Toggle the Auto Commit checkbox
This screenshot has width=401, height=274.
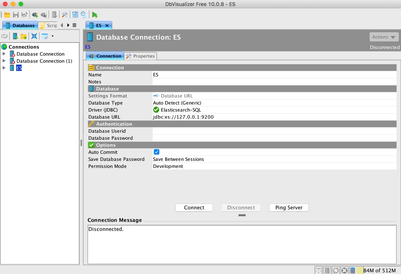coord(157,152)
